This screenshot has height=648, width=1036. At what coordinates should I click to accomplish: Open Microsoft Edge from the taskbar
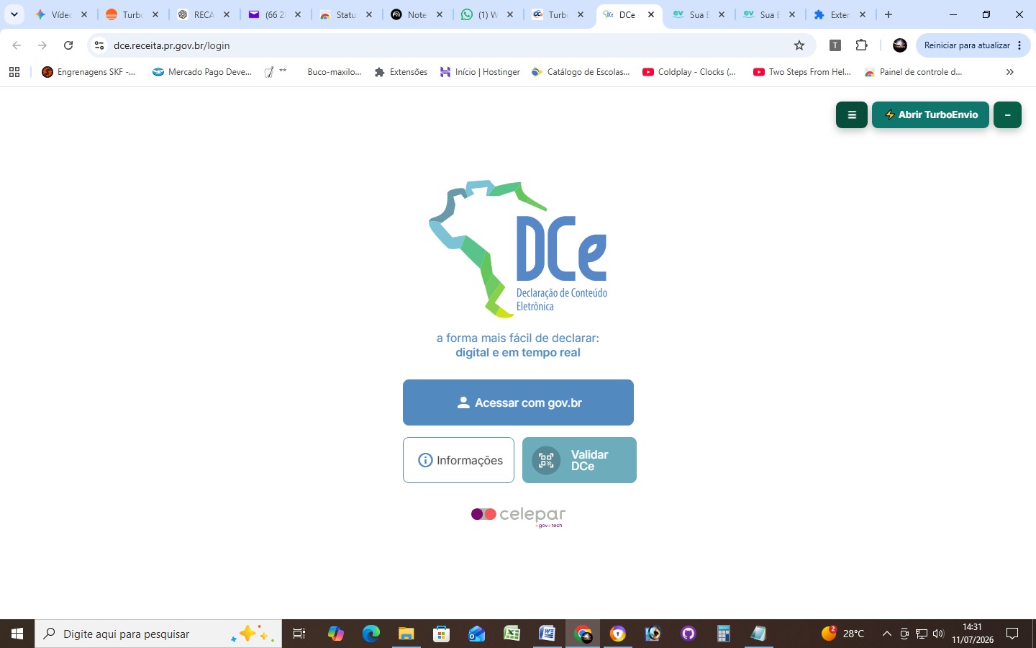pos(371,634)
